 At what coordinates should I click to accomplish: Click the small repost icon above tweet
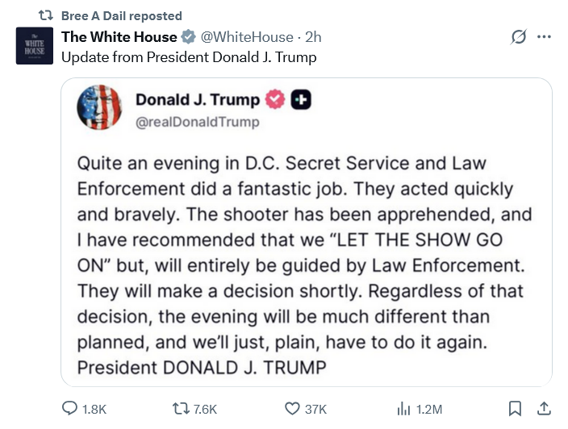tap(46, 15)
